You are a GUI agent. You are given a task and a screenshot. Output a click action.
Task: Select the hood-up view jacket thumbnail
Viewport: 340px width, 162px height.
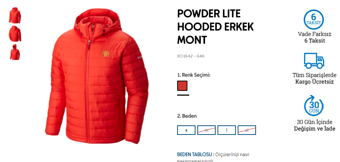point(15,52)
